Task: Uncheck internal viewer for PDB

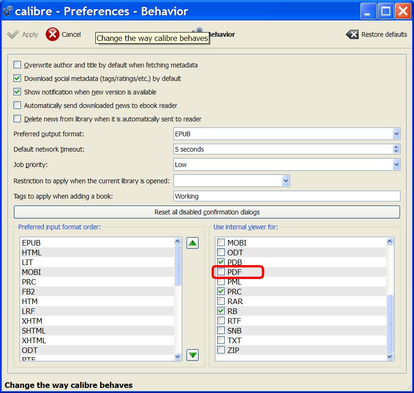Action: [x=221, y=262]
